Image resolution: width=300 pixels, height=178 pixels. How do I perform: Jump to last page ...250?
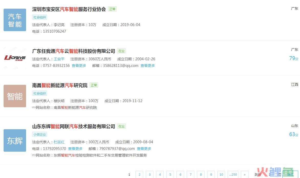pos(233,175)
